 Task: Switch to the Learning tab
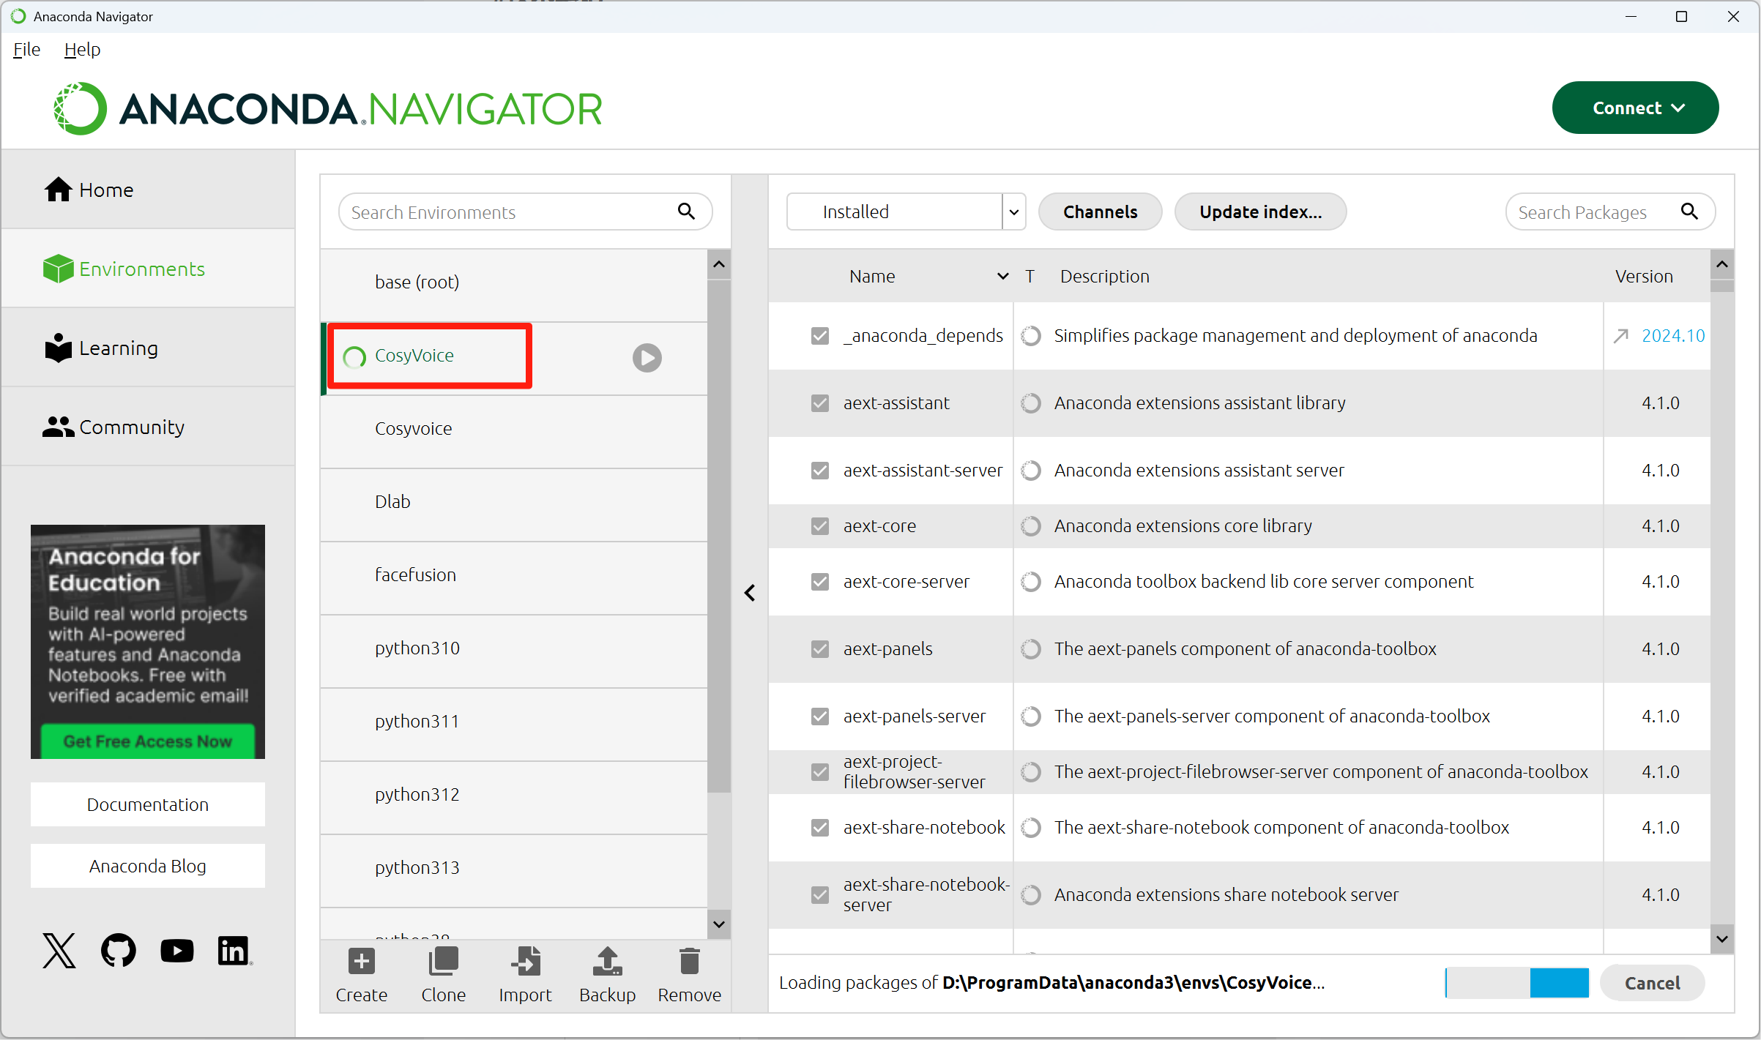[x=117, y=348]
